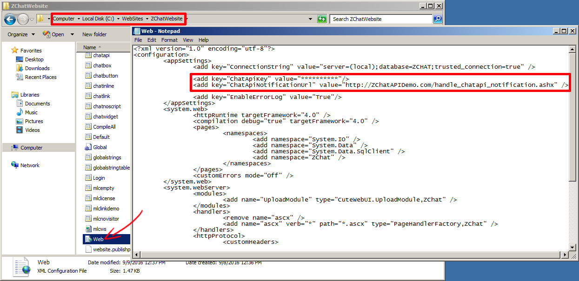Open the Notepad View menu
The image size is (579, 281).
coord(188,40)
